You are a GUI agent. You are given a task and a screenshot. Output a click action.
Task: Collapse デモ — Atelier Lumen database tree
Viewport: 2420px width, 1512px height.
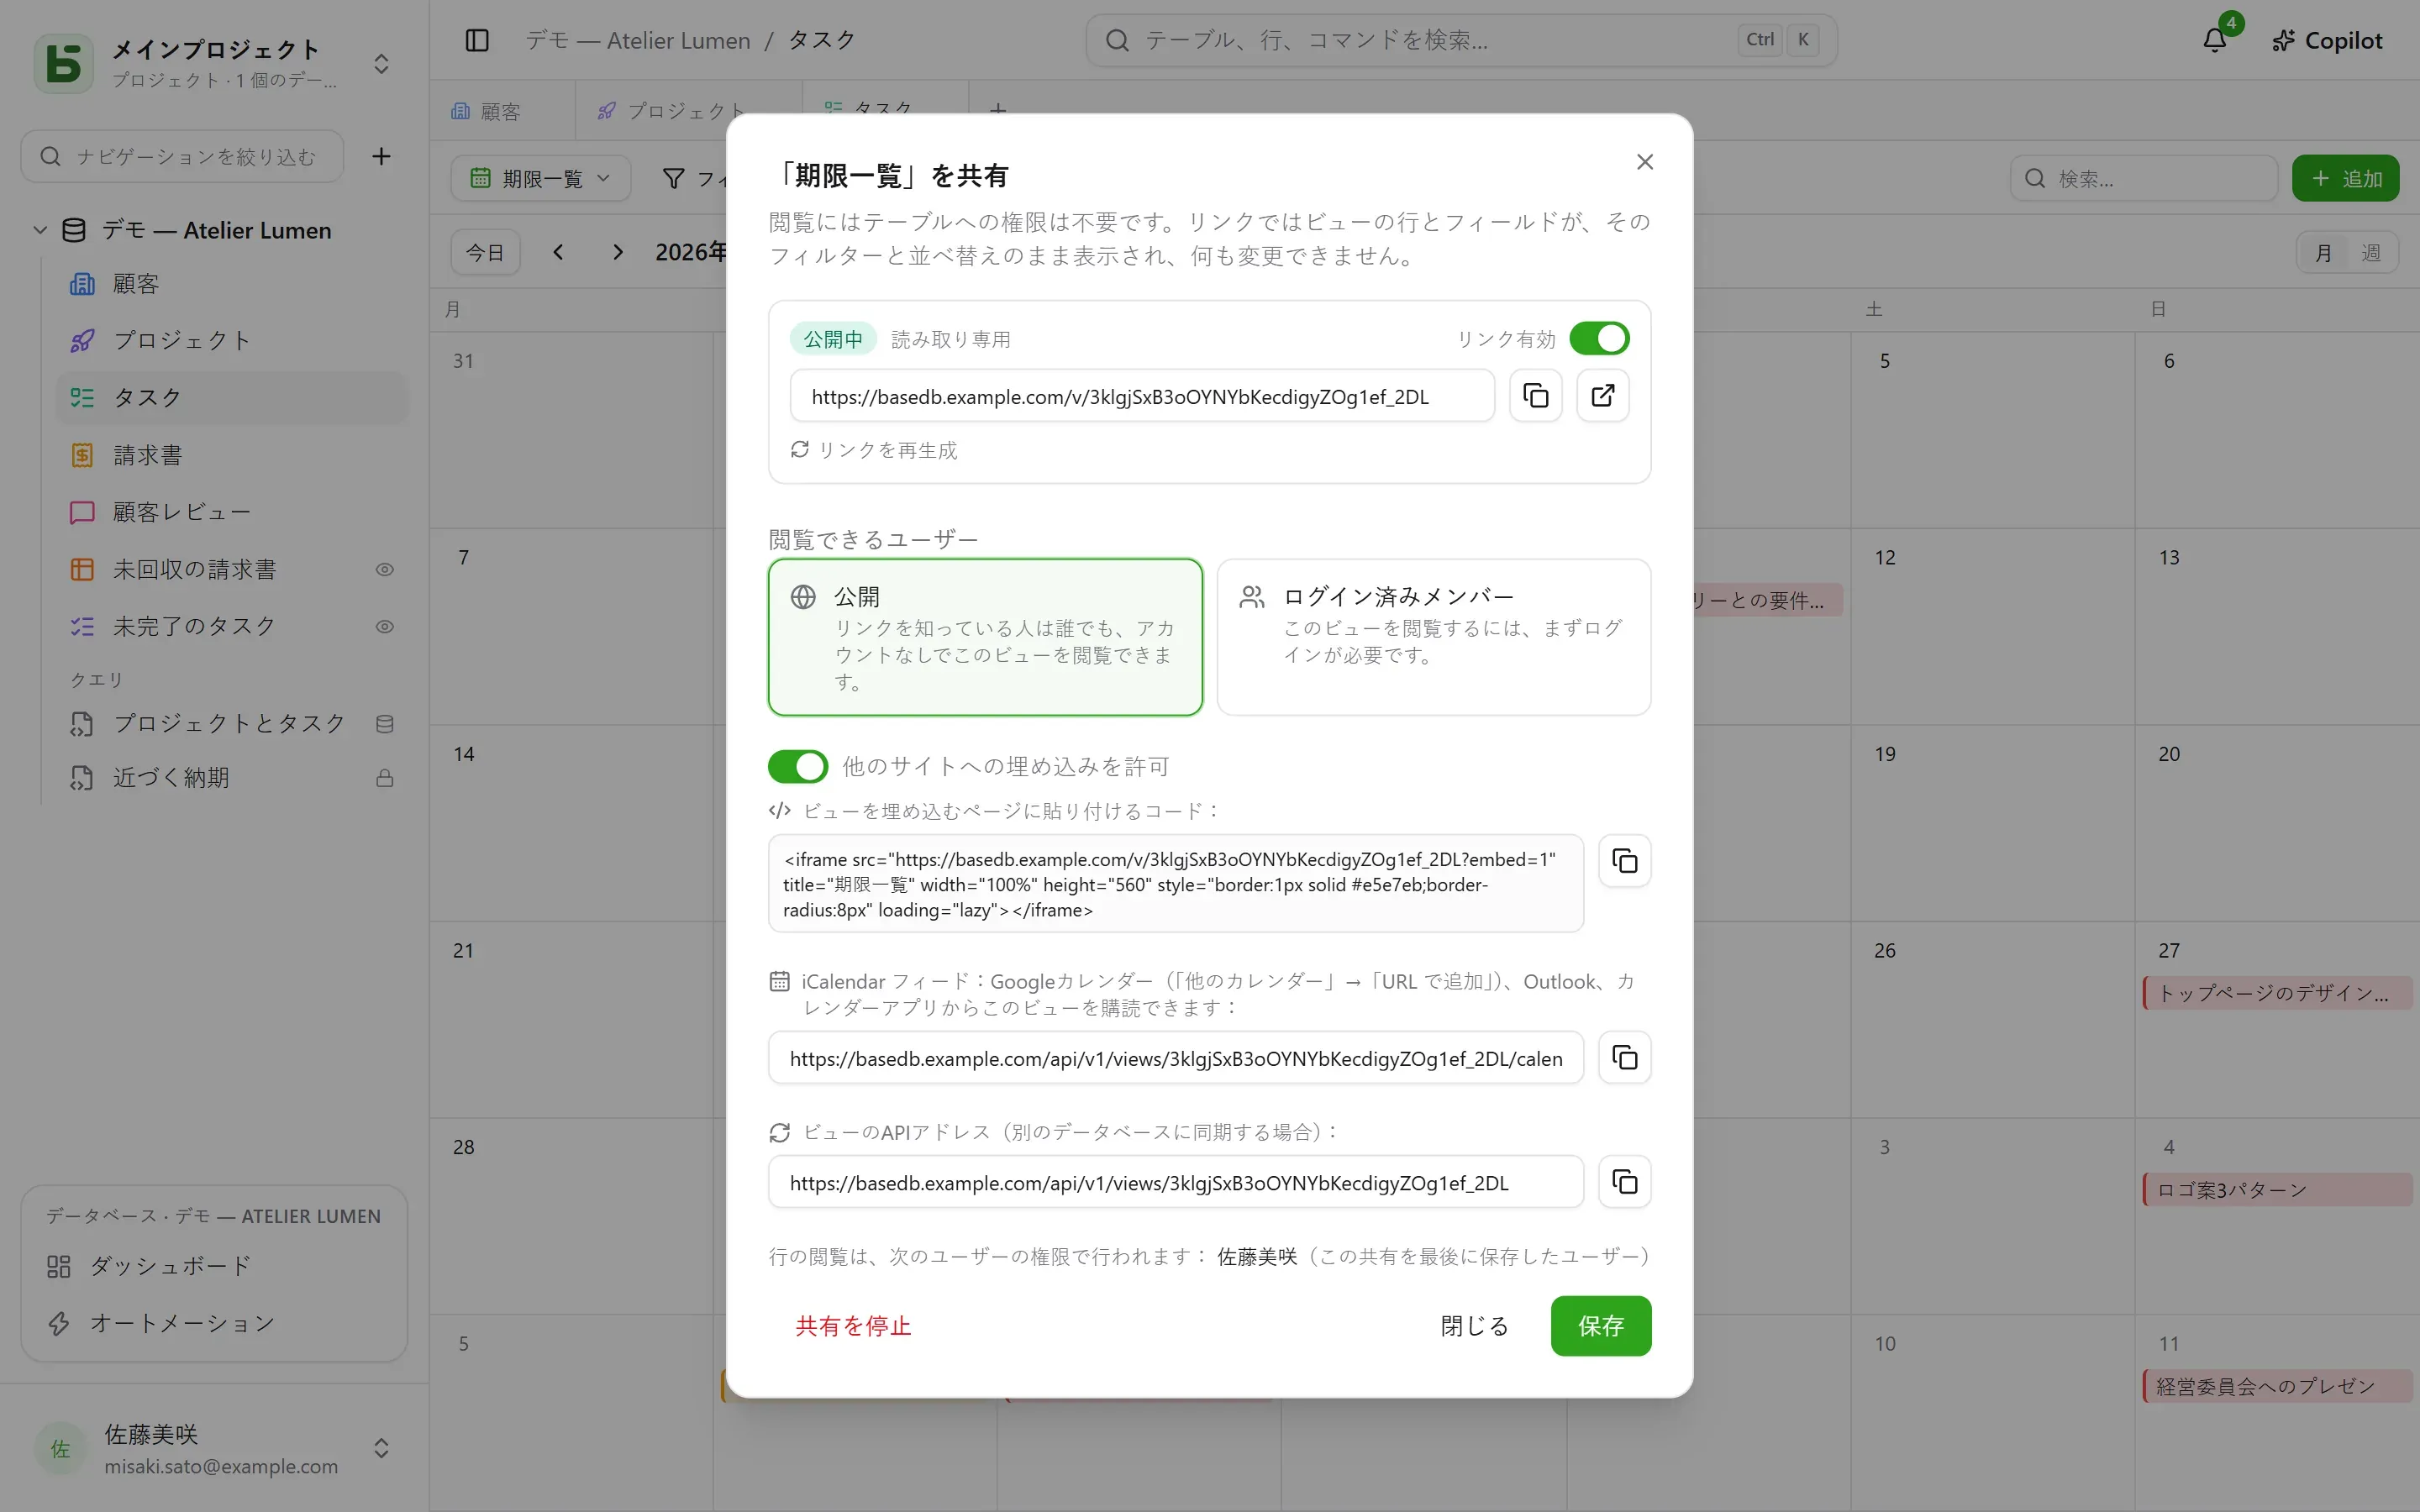point(40,230)
